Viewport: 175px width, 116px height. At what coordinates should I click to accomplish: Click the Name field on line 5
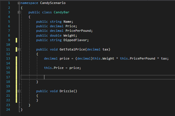(68, 22)
